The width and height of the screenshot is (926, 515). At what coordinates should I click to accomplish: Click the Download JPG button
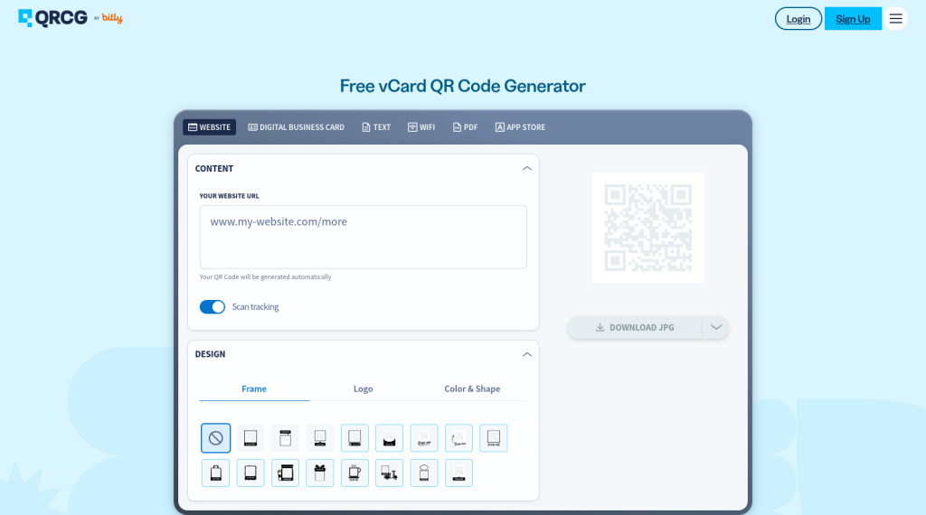click(635, 327)
